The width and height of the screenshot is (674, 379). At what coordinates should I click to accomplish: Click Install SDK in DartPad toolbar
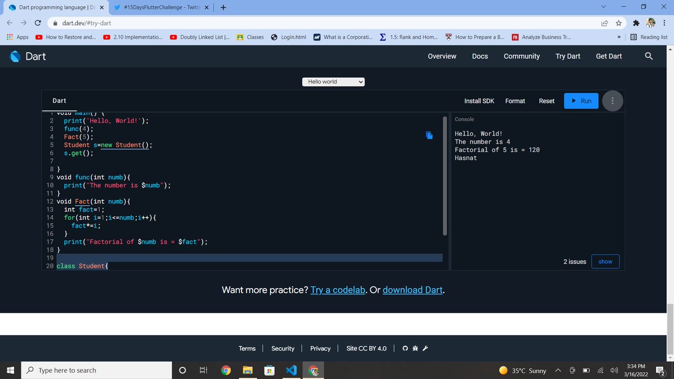click(479, 101)
